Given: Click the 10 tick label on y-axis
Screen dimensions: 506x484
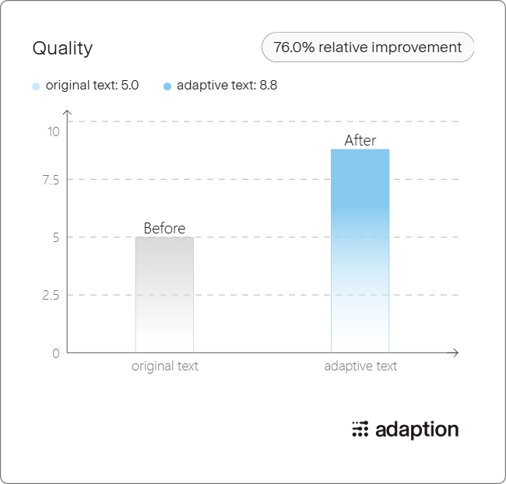Looking at the screenshot, I should [x=54, y=132].
